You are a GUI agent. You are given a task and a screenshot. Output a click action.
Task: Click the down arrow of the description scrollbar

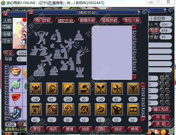(134, 77)
